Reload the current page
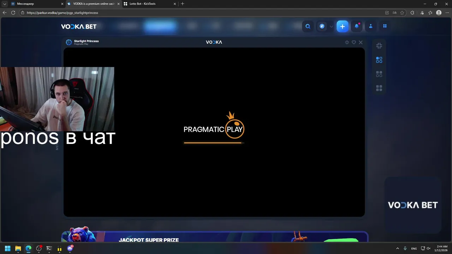This screenshot has width=452, height=254. coord(13,13)
